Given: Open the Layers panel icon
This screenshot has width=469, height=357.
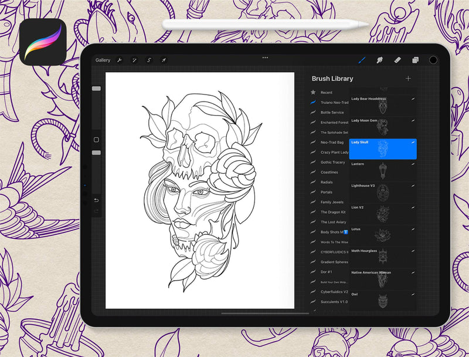Looking at the screenshot, I should click(415, 60).
